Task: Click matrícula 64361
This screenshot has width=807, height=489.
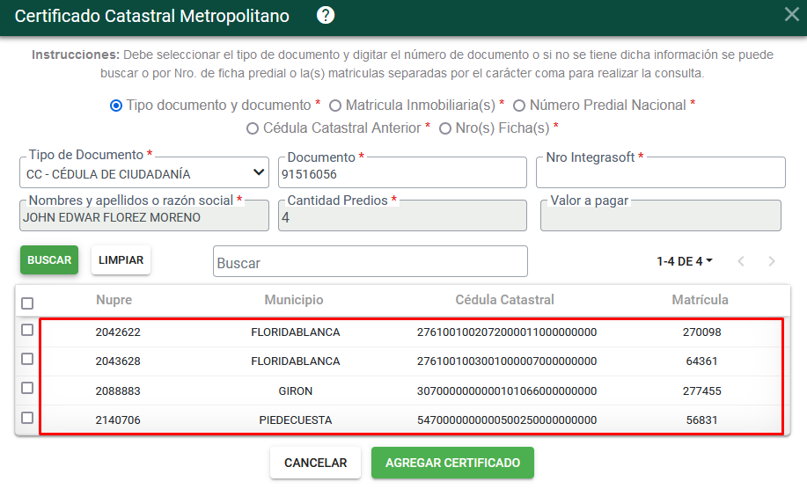Action: pos(702,361)
